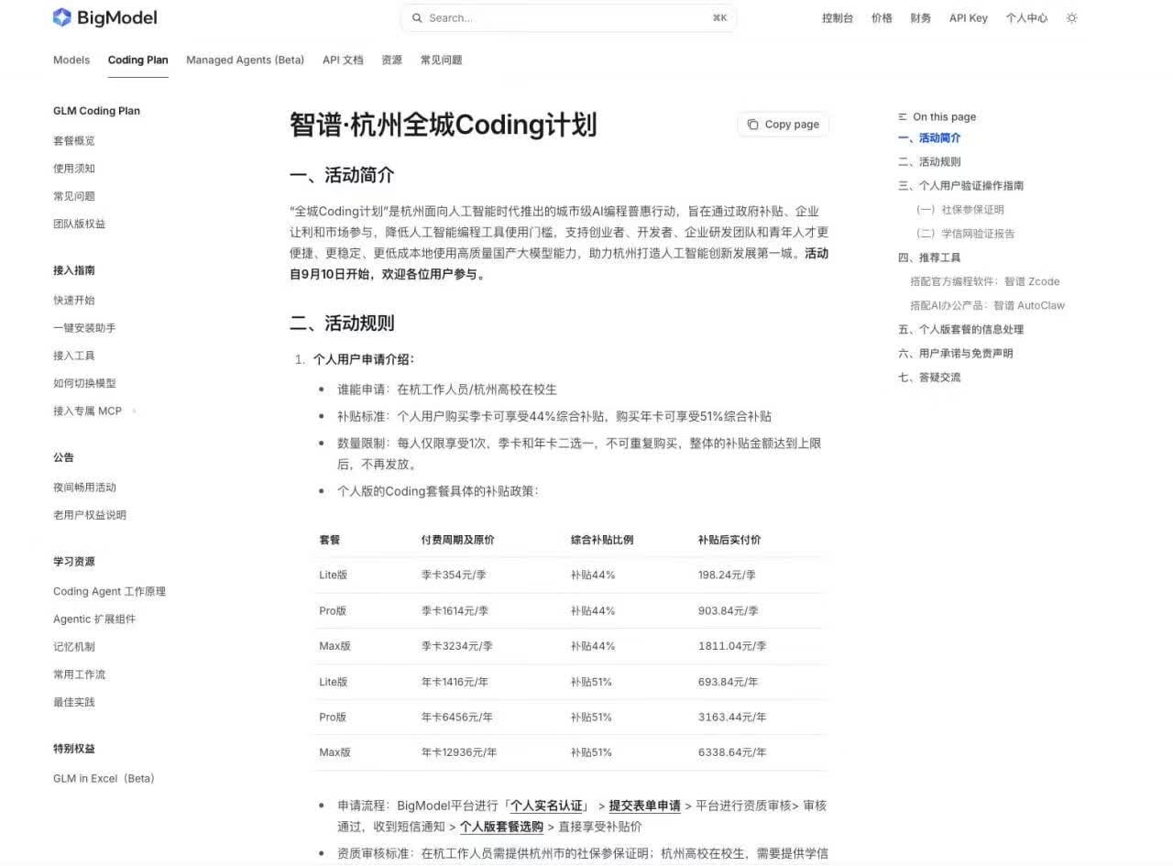
Task: Click the 二、活动规则 section heading
Action: (342, 323)
